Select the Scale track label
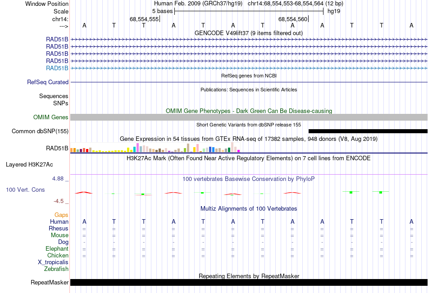Image resolution: width=428 pixels, height=293 pixels. tap(61, 11)
